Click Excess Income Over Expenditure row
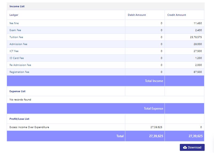The width and height of the screenshot is (214, 153). click(106, 127)
